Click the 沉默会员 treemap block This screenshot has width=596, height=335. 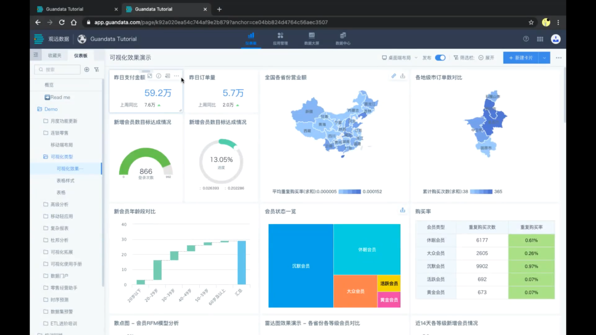301,266
